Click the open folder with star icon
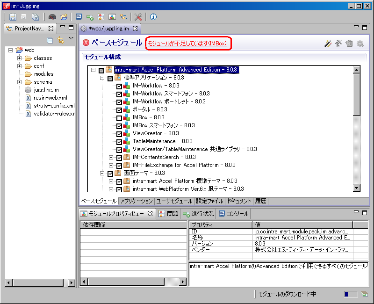 point(64,17)
